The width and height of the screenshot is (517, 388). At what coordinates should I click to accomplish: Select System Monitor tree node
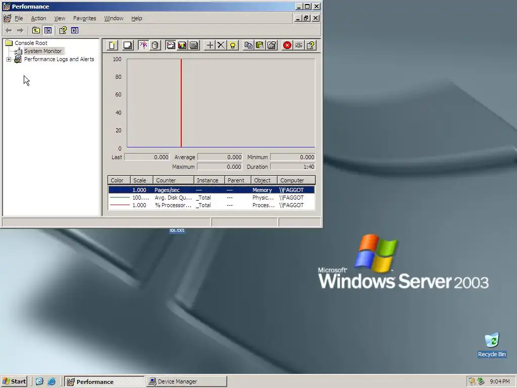pos(43,51)
